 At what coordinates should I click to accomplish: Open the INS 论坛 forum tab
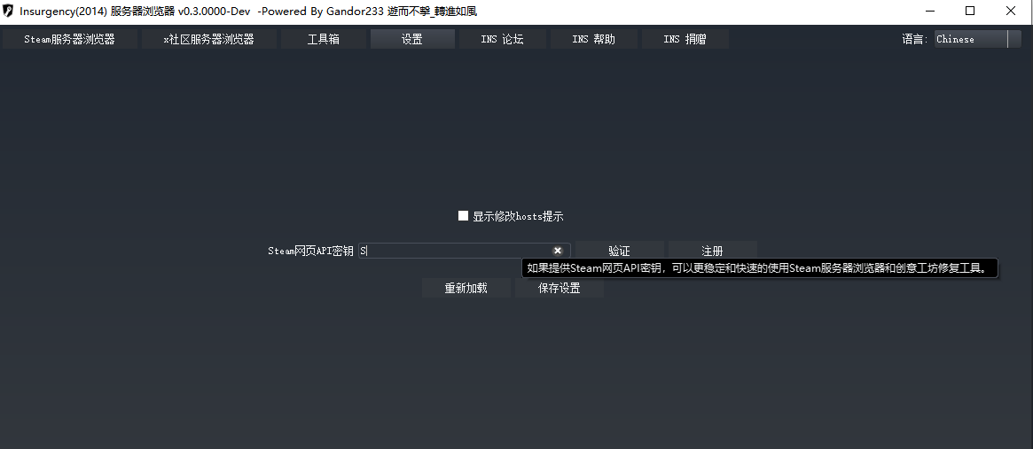[x=502, y=39]
